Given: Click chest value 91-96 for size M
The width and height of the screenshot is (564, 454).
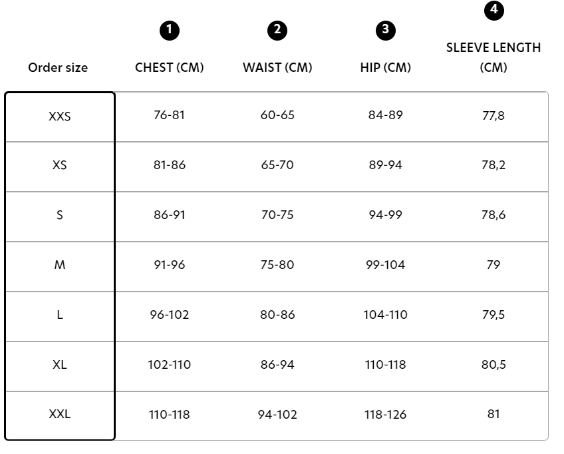Looking at the screenshot, I should coord(170,265).
